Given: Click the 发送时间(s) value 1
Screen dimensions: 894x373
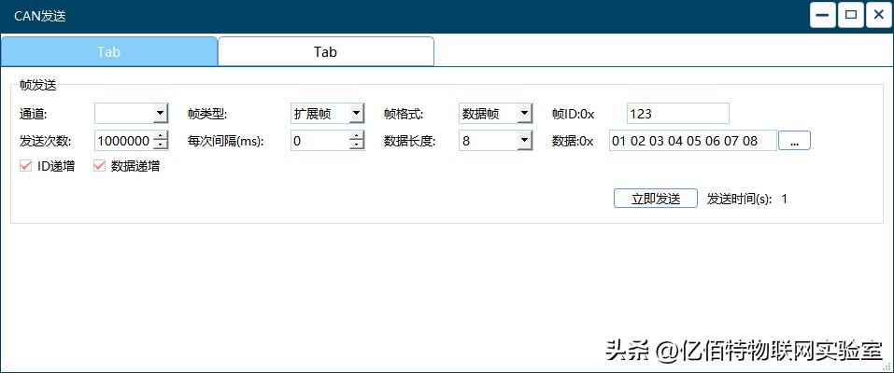Looking at the screenshot, I should pyautogui.click(x=785, y=199).
